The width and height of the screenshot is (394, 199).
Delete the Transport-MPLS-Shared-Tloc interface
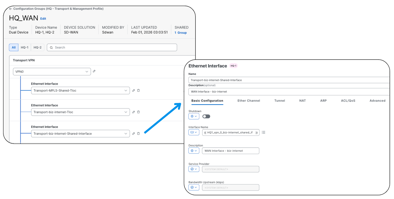(138, 91)
